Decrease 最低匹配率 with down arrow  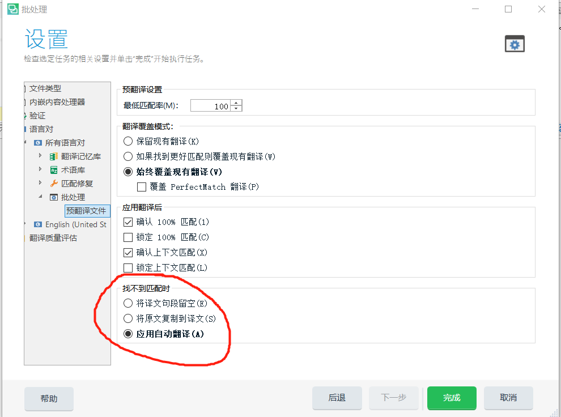coord(236,108)
